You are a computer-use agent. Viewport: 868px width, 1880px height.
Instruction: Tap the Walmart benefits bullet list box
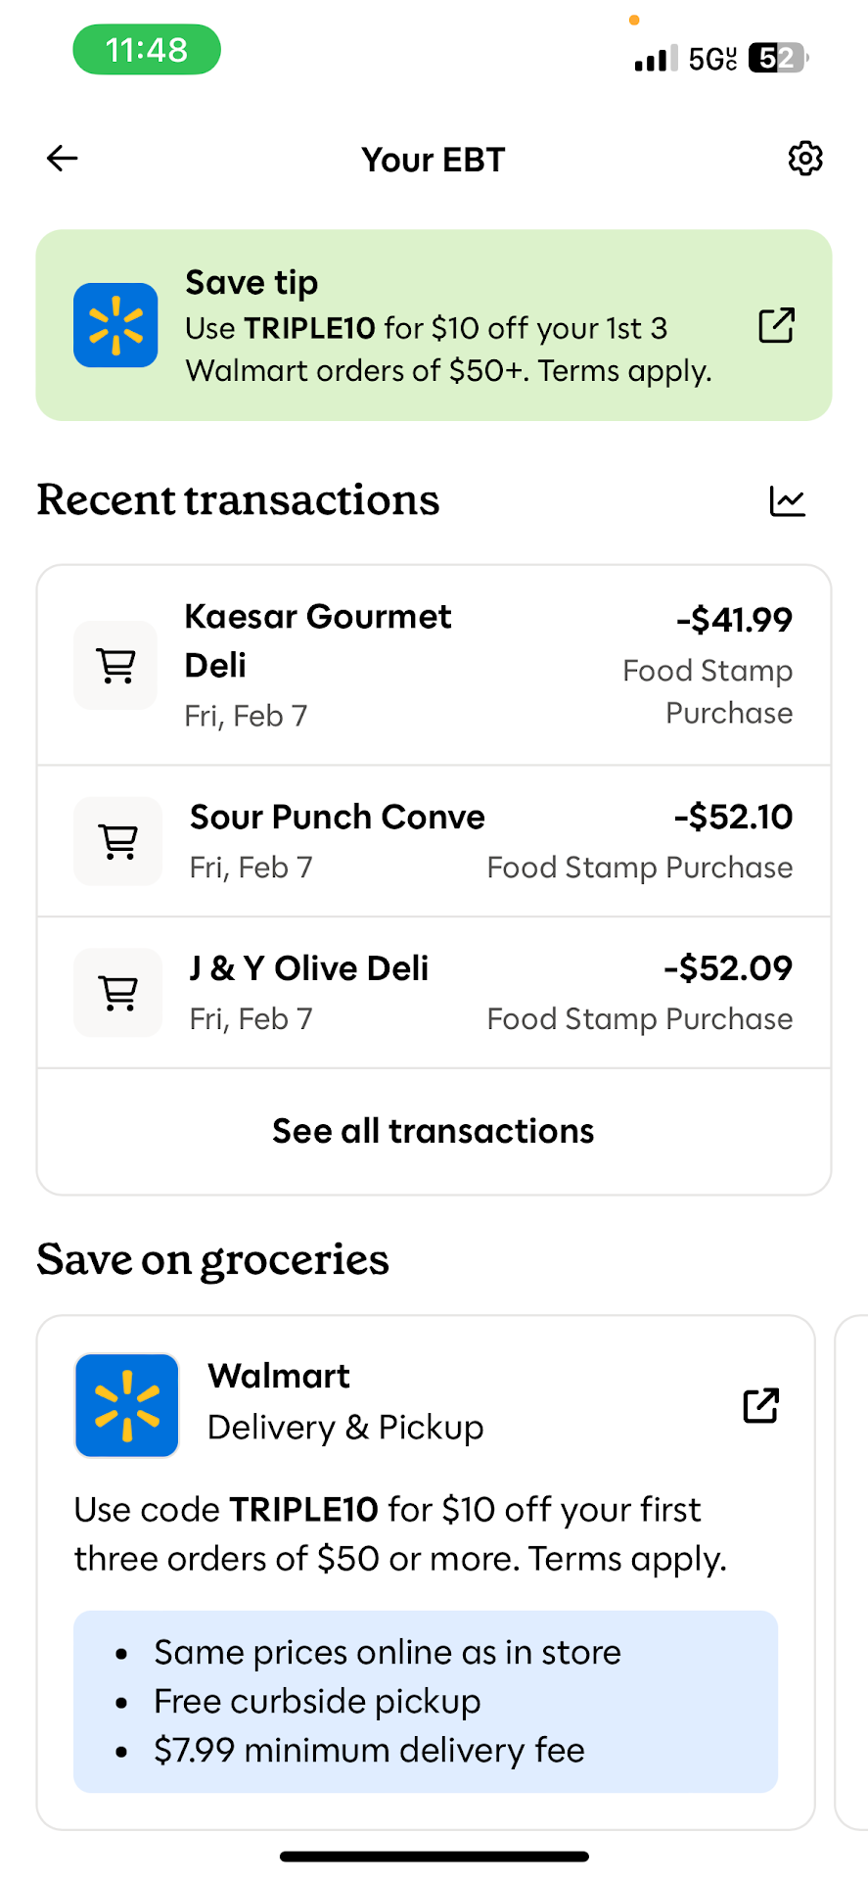(426, 1702)
